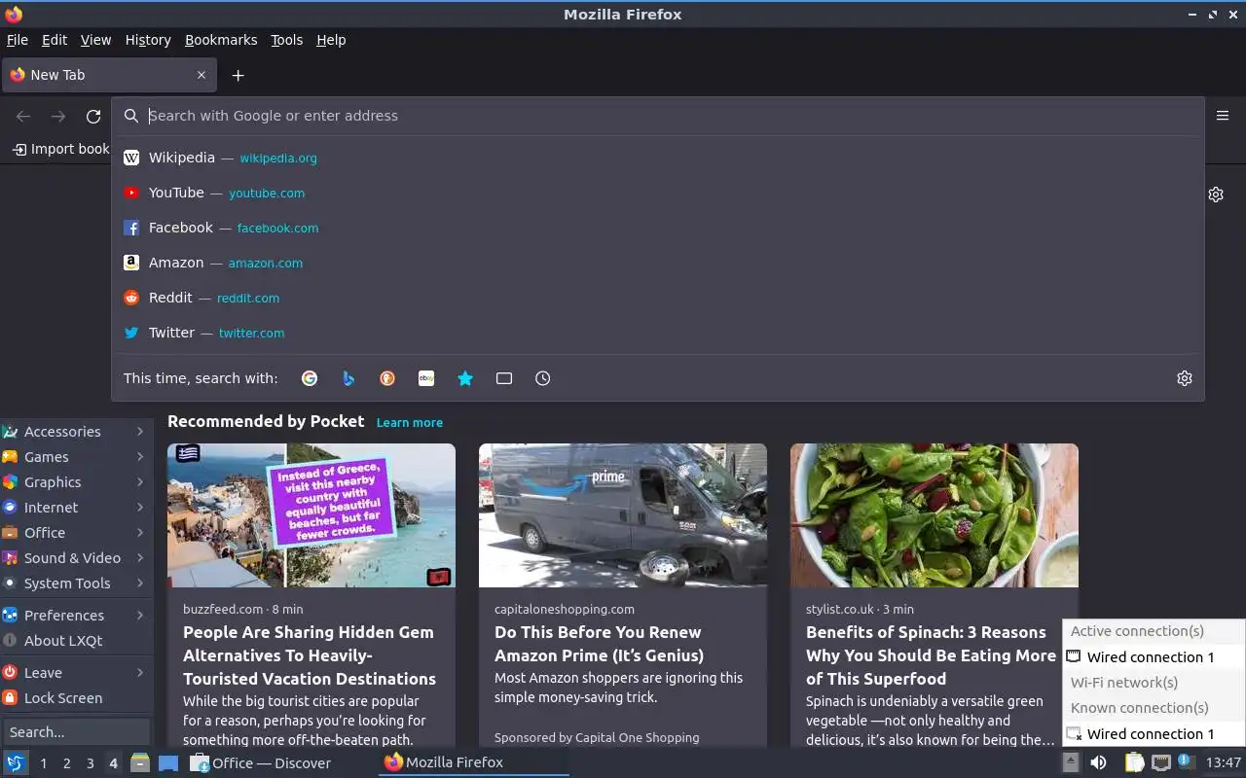Expand the Graphics submenu
Viewport: 1246px width, 778px height.
(x=77, y=482)
